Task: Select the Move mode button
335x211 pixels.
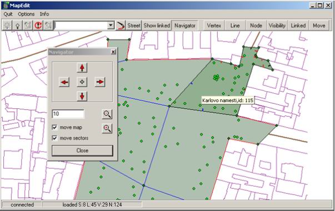Action: (x=319, y=26)
